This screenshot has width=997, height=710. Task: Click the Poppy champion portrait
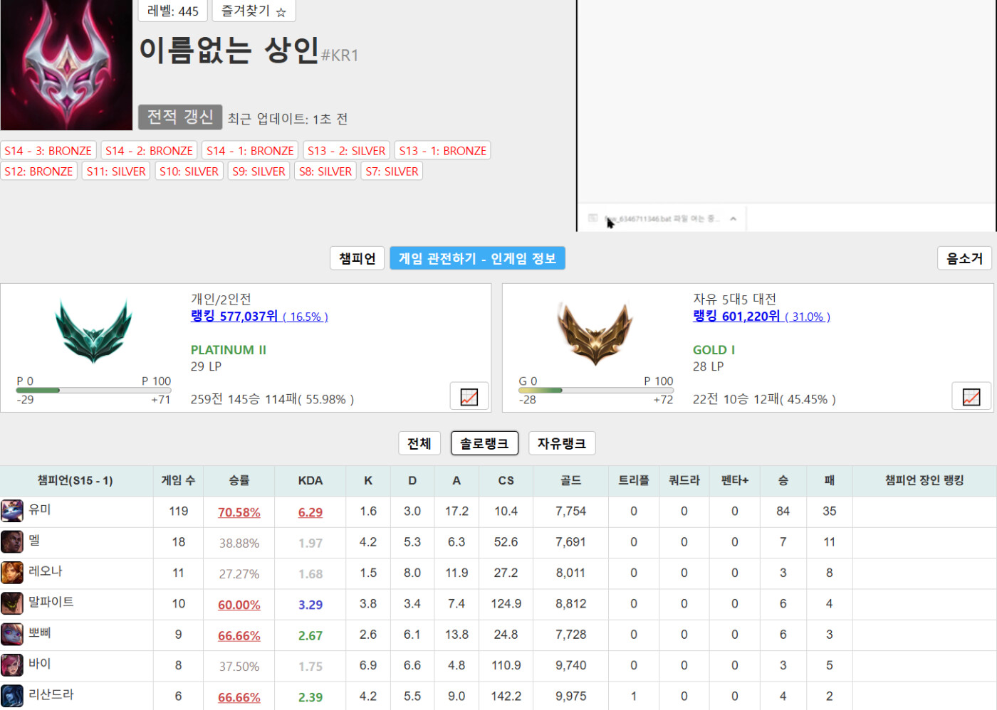click(x=12, y=634)
